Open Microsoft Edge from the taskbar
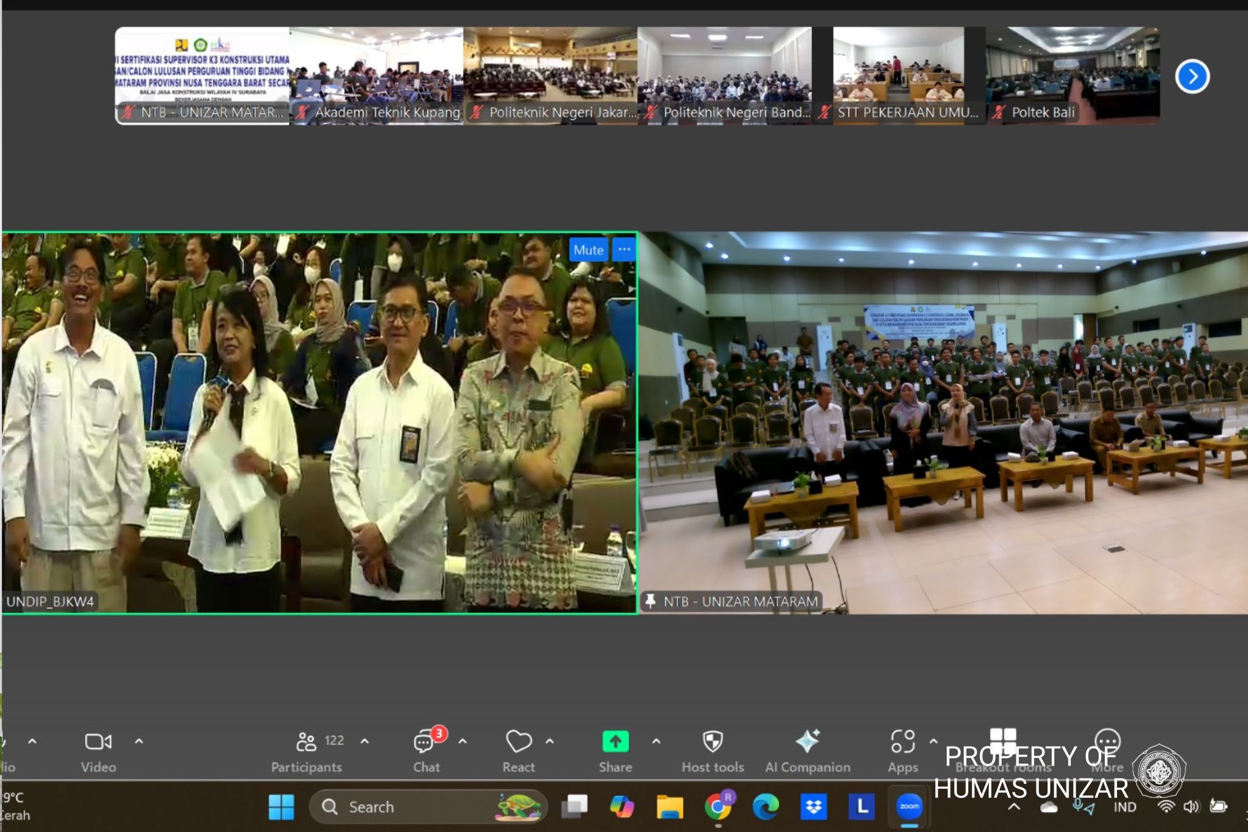This screenshot has height=832, width=1248. point(765,807)
